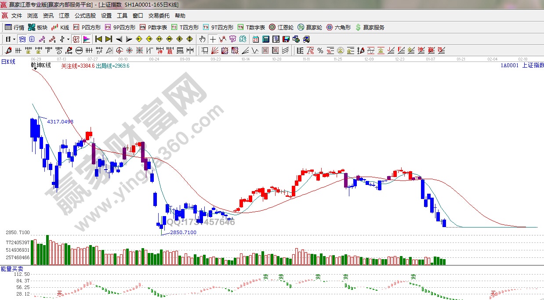Click the percent (%) drawing tool
This screenshot has height=300, width=544.
point(320,51)
